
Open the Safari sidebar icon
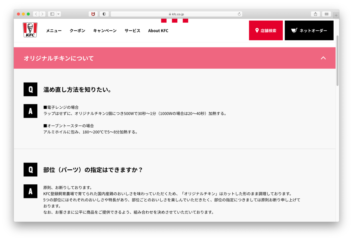[x=52, y=14]
